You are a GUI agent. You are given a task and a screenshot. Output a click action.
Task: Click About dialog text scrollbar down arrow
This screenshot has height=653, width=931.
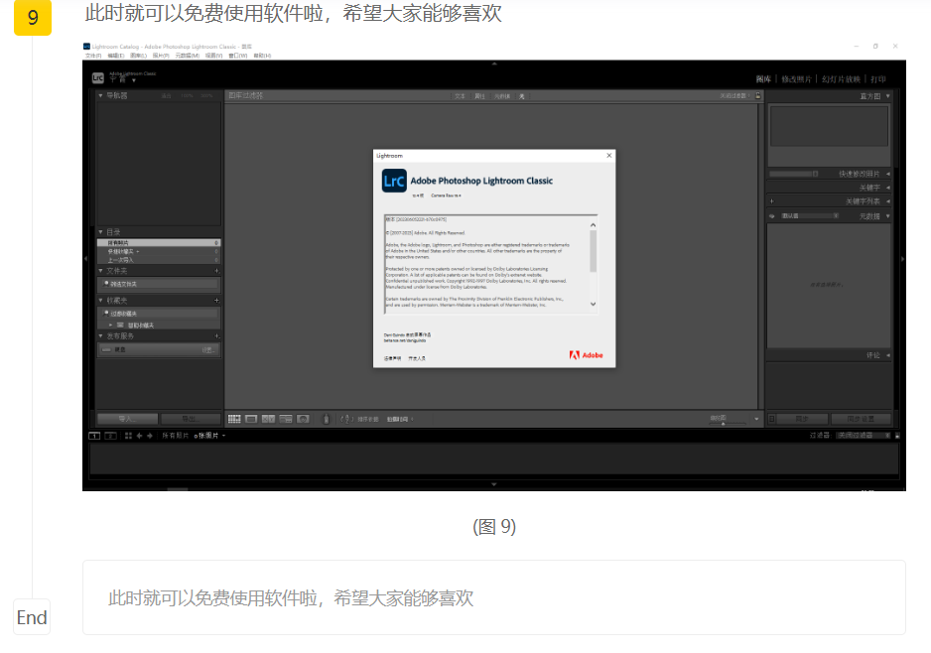click(x=593, y=304)
